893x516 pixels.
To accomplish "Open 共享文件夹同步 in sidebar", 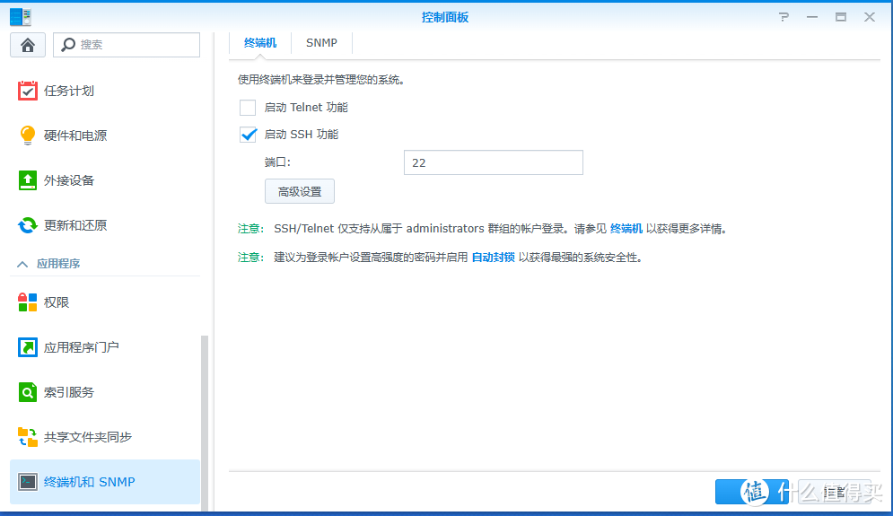I will [105, 437].
